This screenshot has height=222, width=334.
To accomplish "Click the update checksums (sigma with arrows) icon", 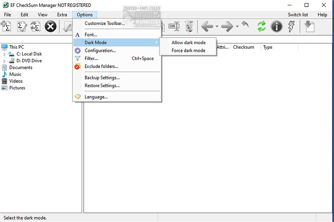I will pos(35,27).
